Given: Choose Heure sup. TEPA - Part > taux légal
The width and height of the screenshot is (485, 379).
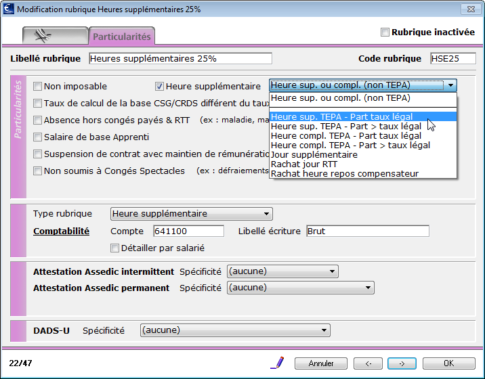Looking at the screenshot, I should (363, 126).
